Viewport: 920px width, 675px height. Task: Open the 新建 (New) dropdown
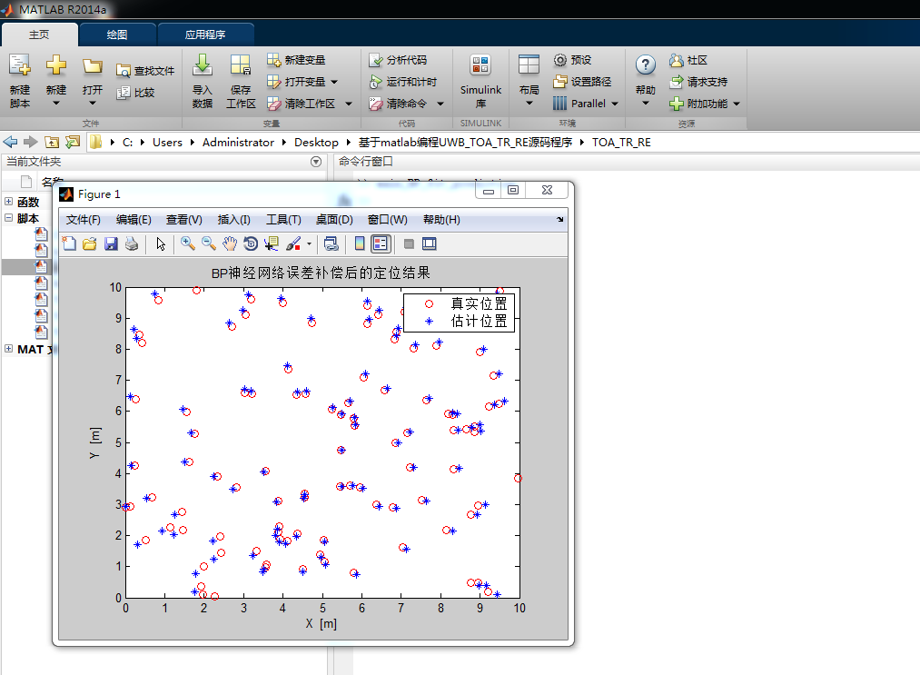coord(56,104)
